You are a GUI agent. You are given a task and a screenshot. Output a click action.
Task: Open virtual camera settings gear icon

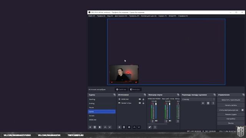tap(243, 110)
